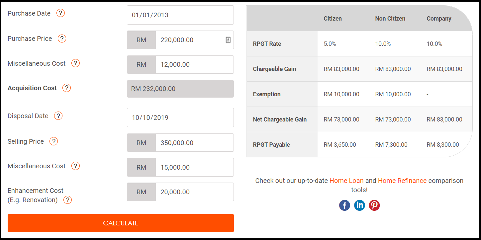This screenshot has height=240, width=481.
Task: Click into the Selling Price field
Action: (194, 143)
